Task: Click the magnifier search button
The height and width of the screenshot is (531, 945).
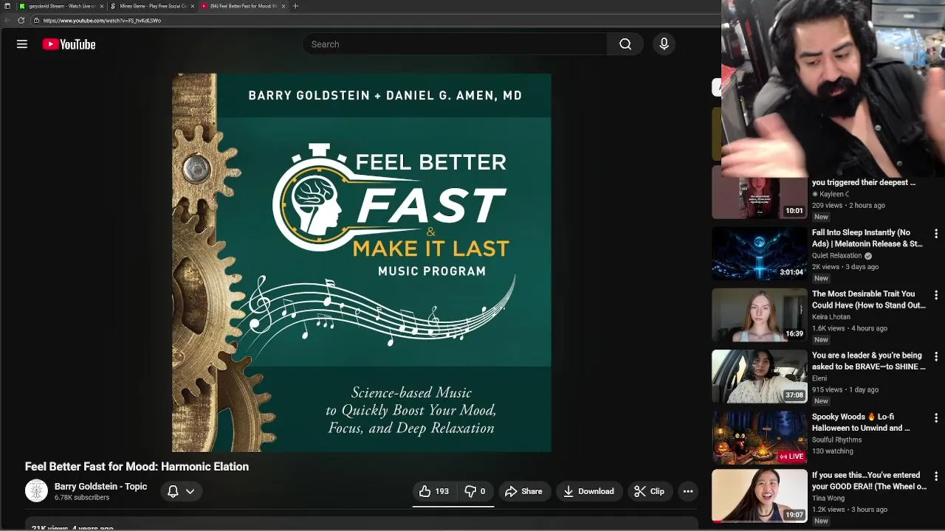Action: point(625,44)
